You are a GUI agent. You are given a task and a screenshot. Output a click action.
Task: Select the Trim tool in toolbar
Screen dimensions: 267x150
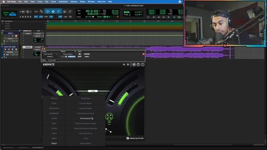pos(48,12)
